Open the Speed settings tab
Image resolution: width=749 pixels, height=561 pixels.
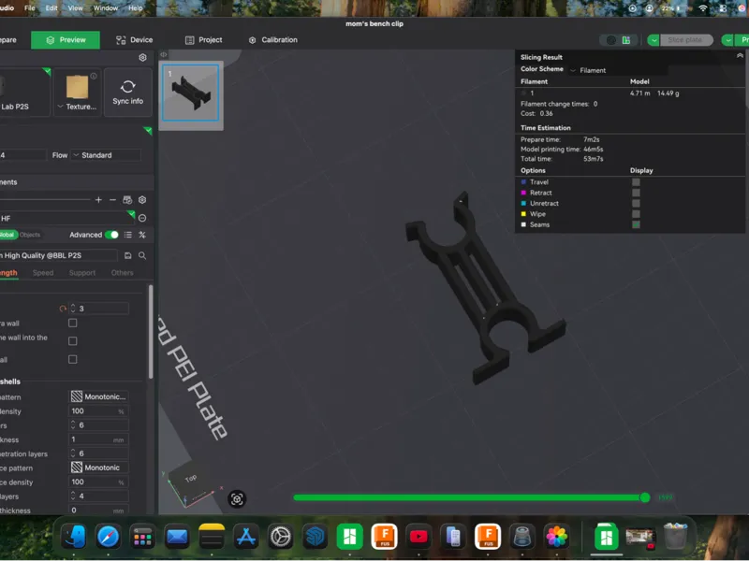[x=43, y=273]
